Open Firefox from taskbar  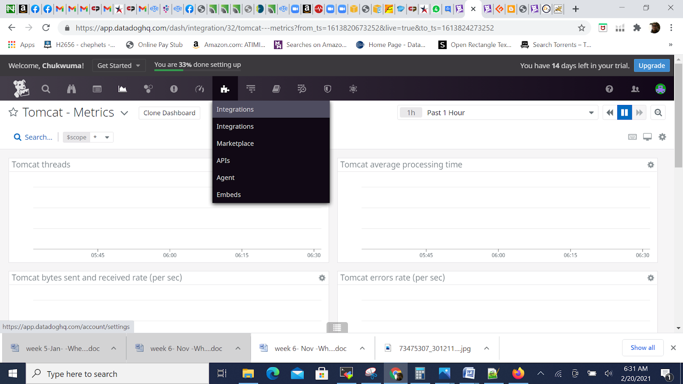518,374
